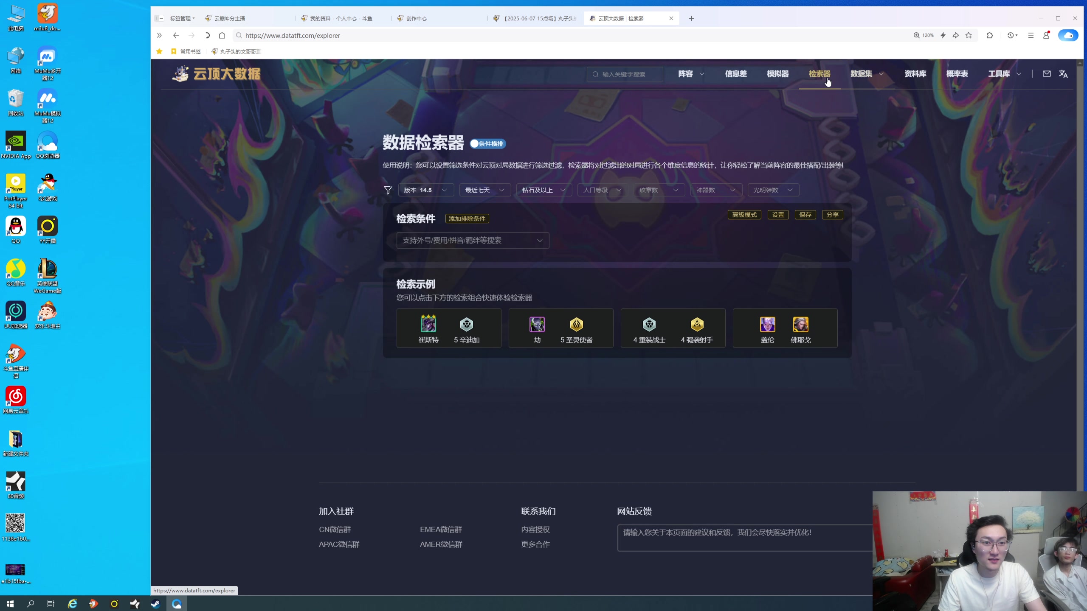Click the zoom 120% magnifier icon

916,36
